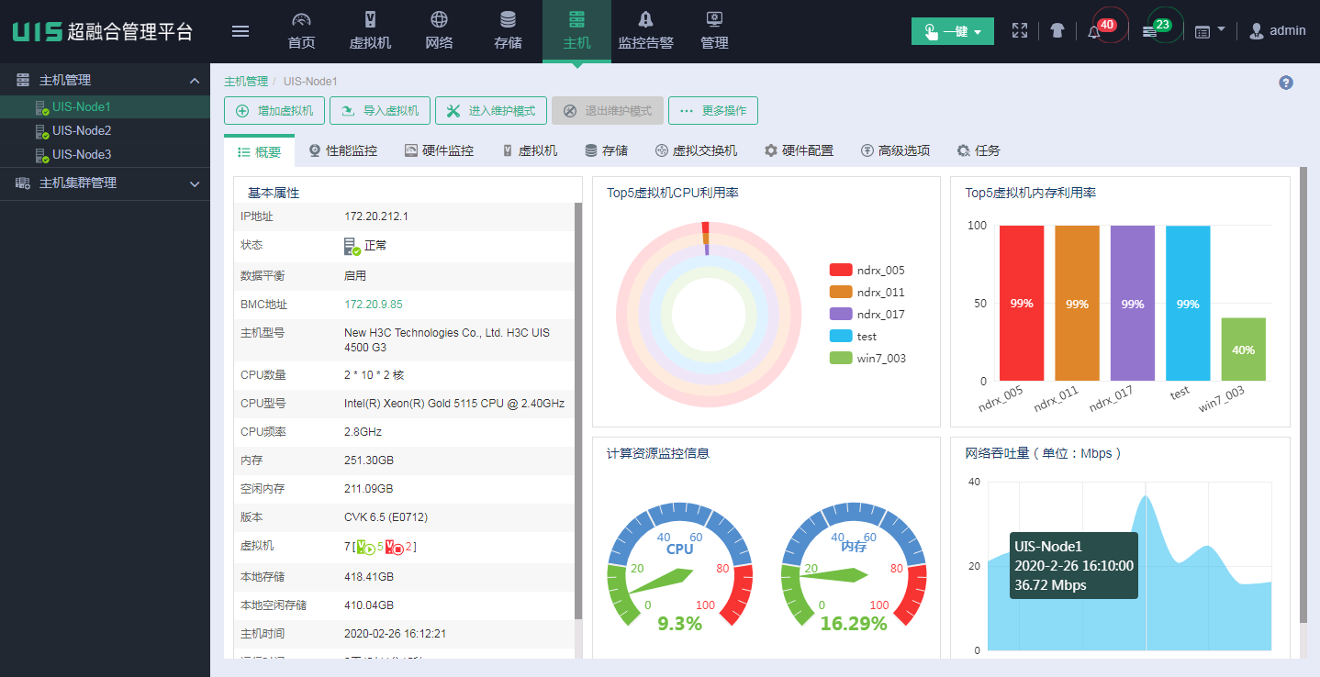Open the 网络 top navigation item
Screen dimensions: 1320x677
click(x=439, y=31)
